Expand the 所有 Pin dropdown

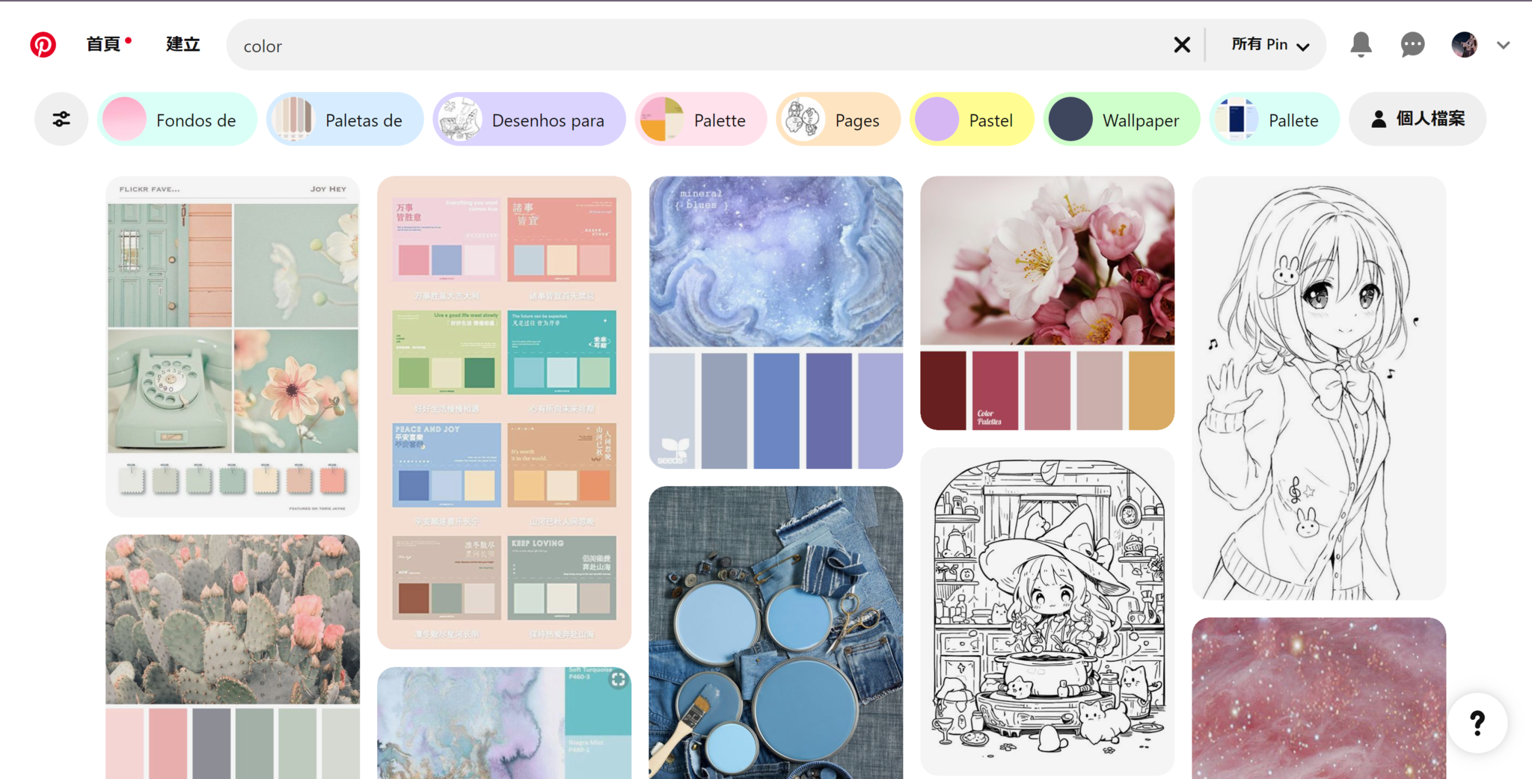coord(1270,45)
